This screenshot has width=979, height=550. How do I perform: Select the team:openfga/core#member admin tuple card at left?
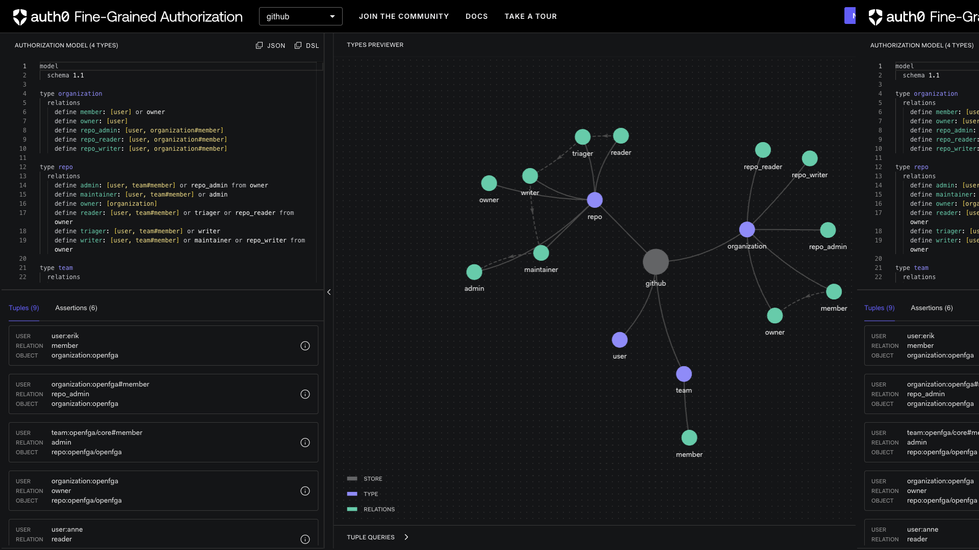(x=163, y=443)
